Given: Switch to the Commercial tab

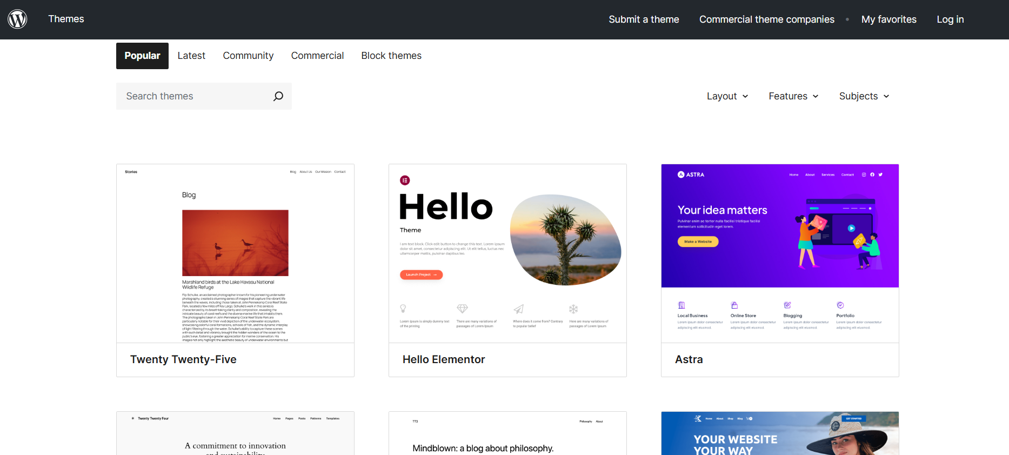Looking at the screenshot, I should coord(317,56).
